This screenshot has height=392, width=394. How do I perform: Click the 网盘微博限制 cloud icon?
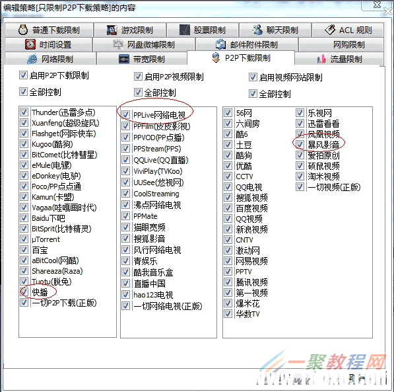coord(118,44)
